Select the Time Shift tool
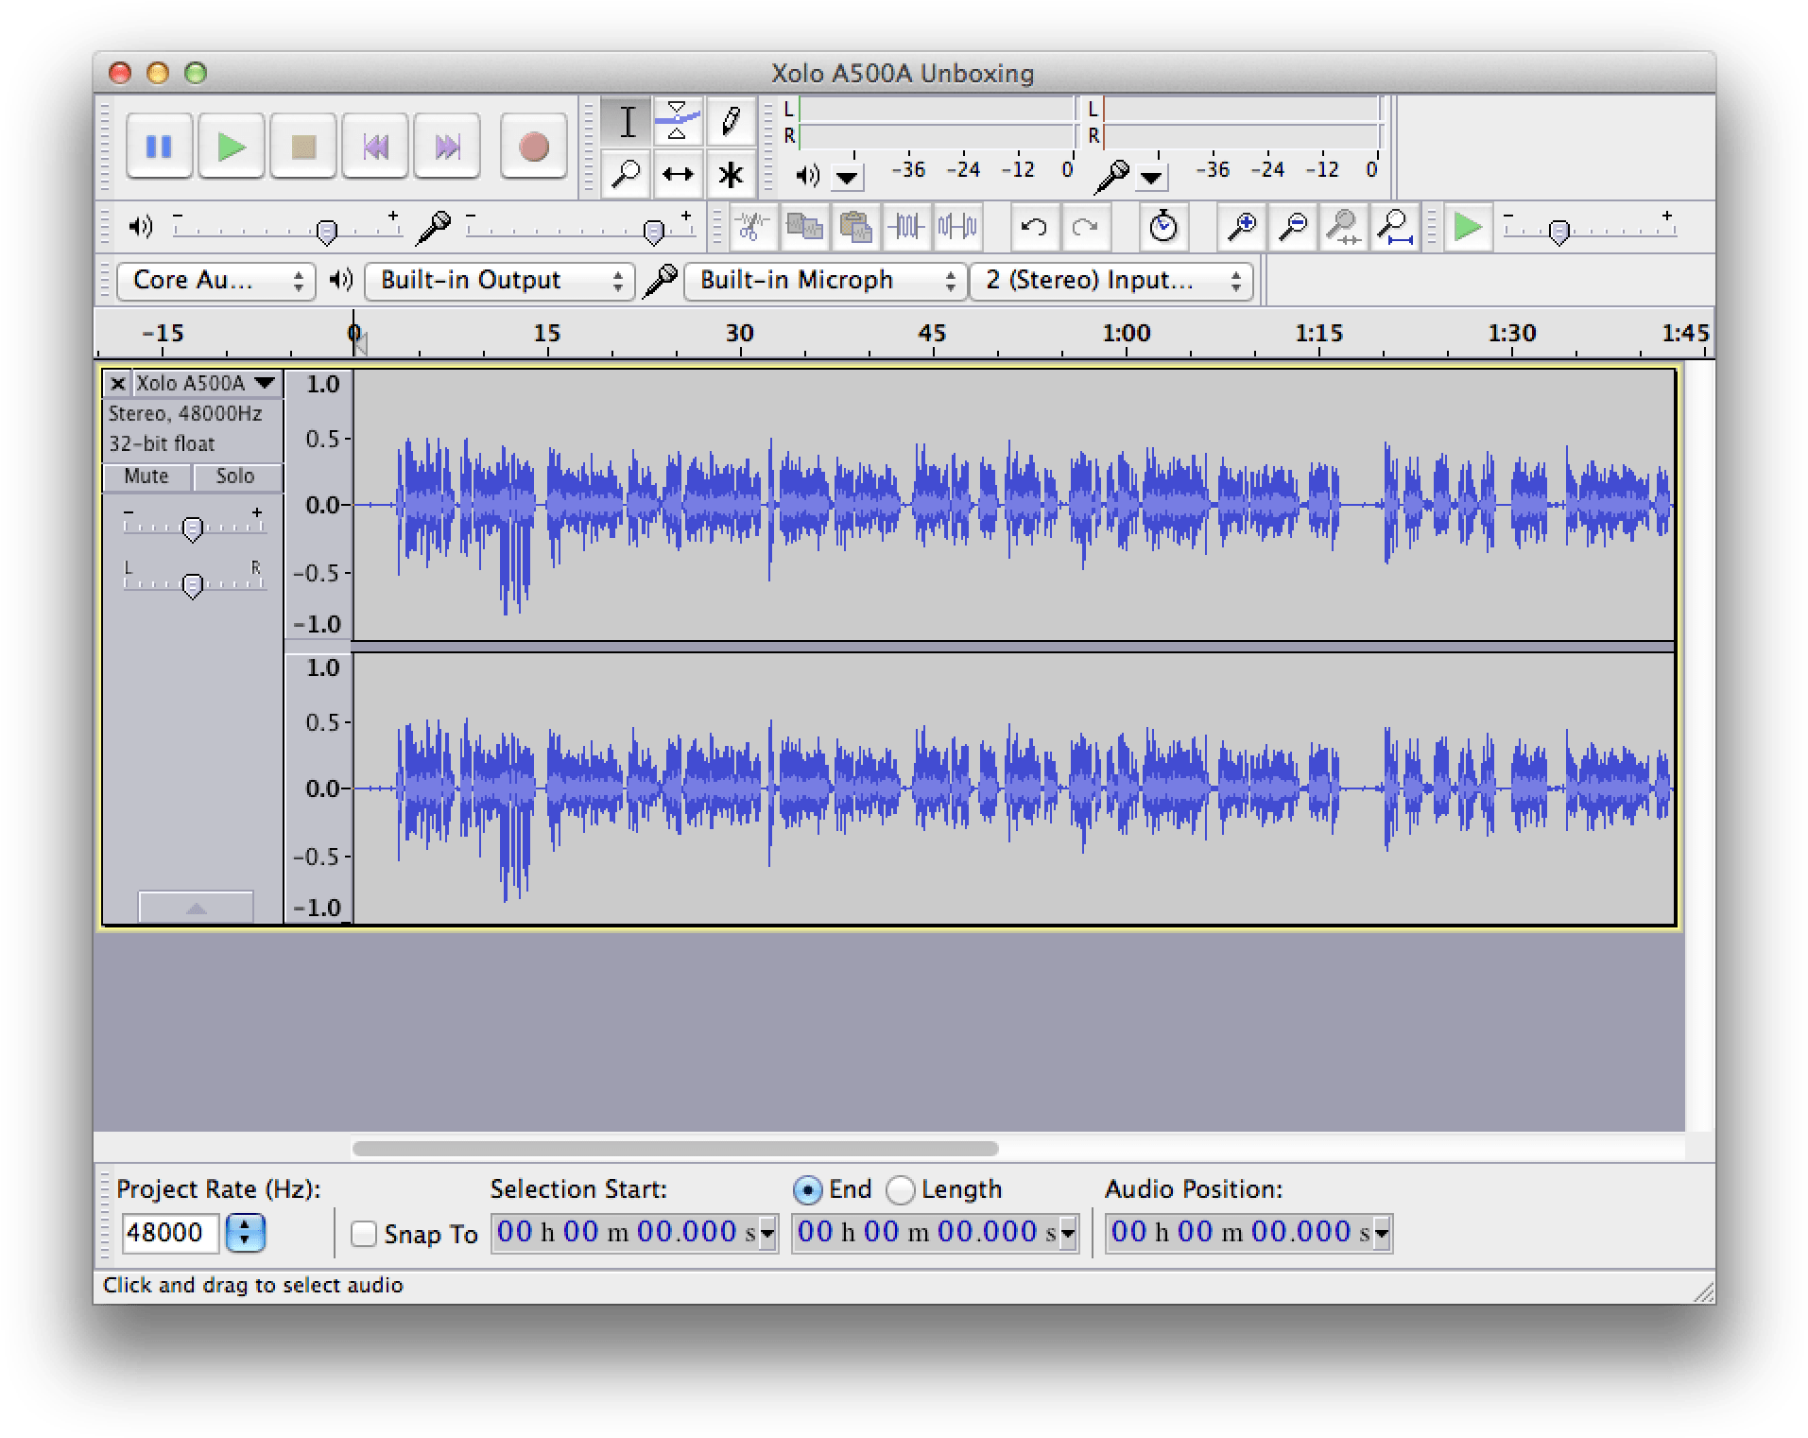 click(679, 174)
